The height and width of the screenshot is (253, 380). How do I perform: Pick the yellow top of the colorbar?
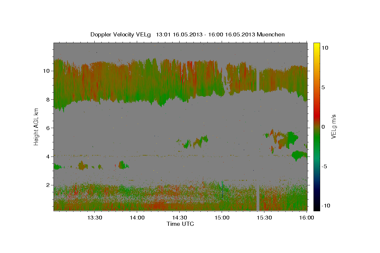tap(316, 45)
